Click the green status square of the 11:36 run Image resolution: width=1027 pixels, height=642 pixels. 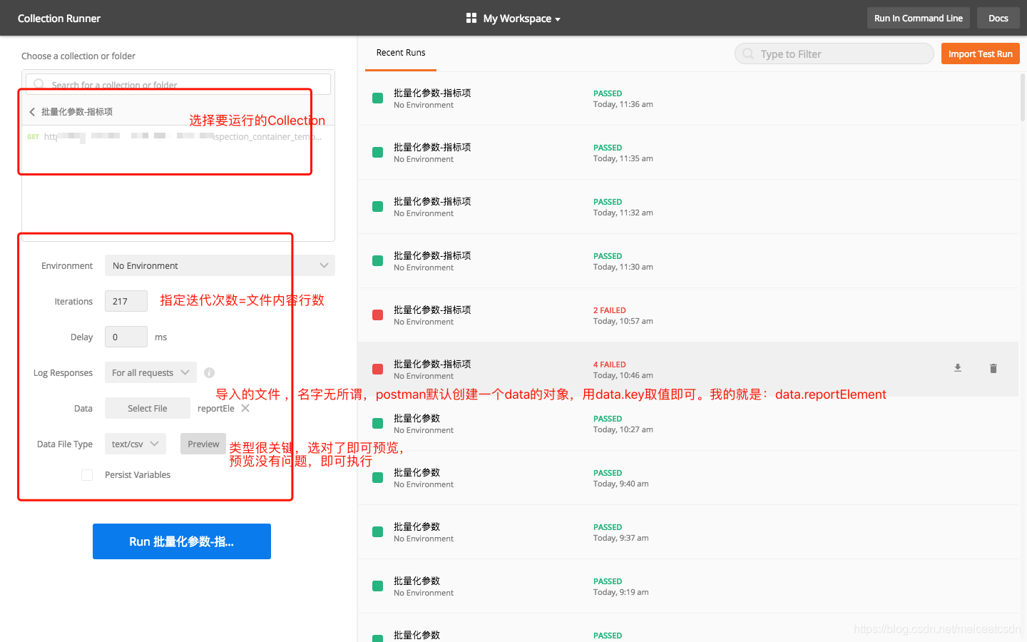[377, 98]
